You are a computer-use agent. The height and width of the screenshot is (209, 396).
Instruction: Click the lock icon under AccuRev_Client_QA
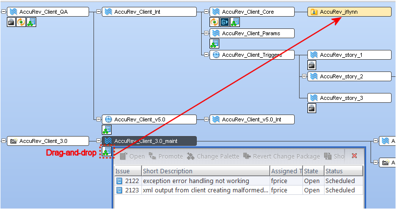pyautogui.click(x=11, y=22)
